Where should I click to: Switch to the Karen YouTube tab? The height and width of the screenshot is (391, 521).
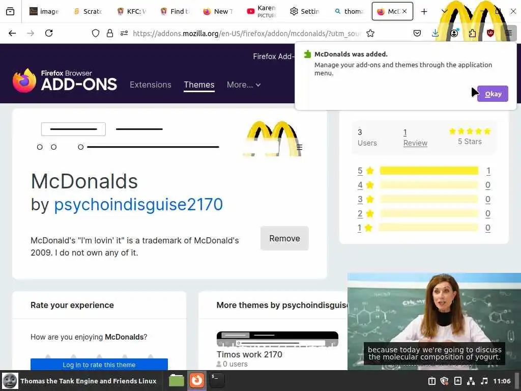262,12
